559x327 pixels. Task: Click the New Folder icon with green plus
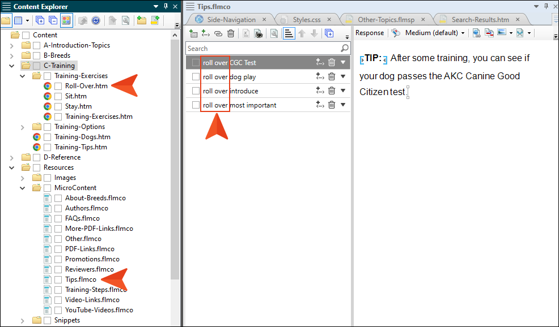pyautogui.click(x=142, y=20)
